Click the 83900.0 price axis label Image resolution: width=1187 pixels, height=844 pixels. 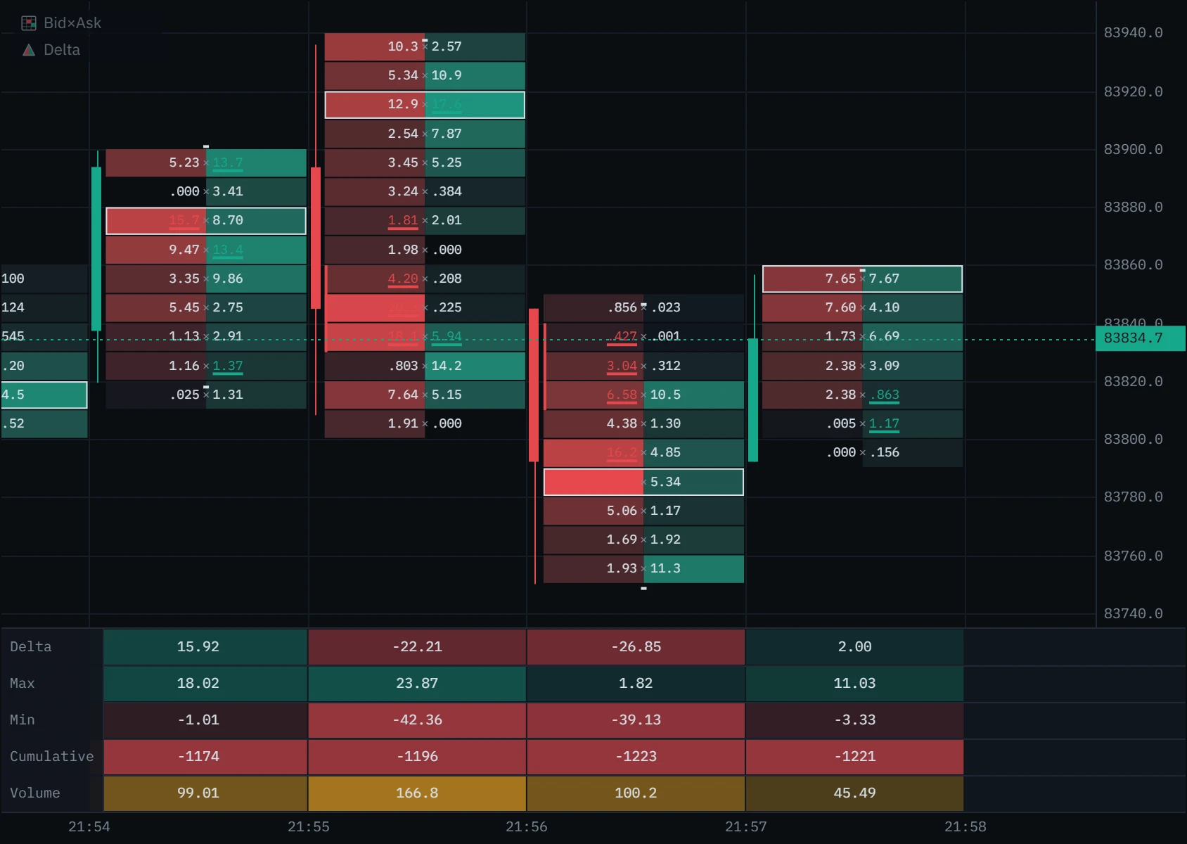coord(1134,150)
